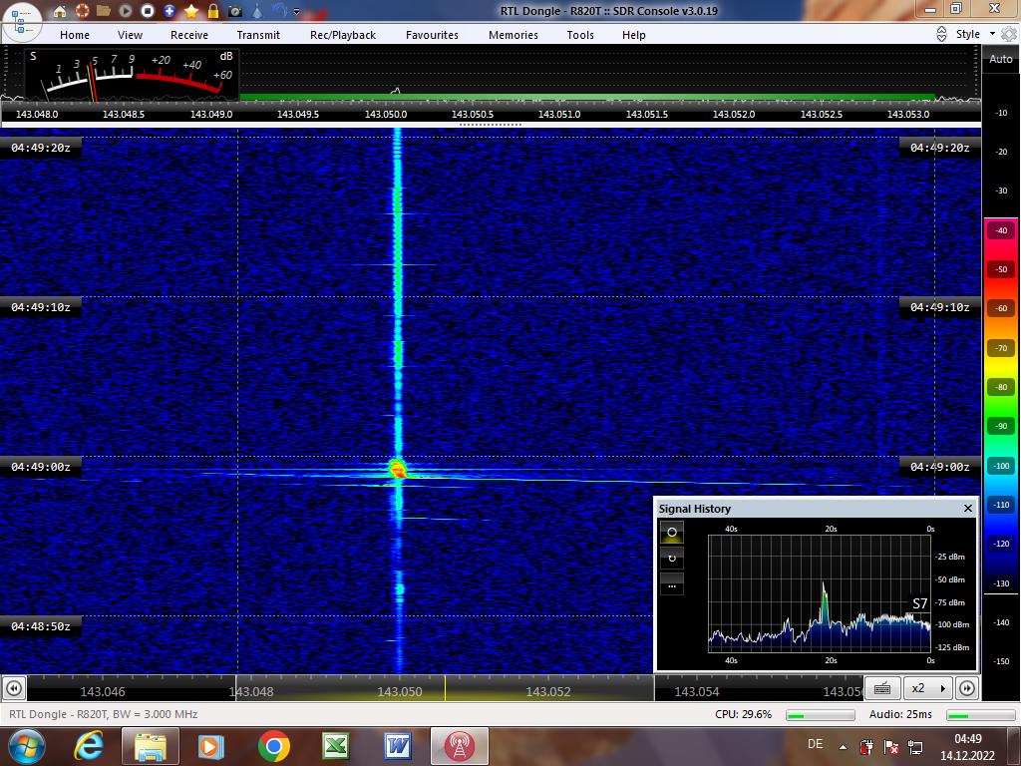1021x766 pixels.
Task: Toggle the padlock lock icon
Action: [x=213, y=11]
